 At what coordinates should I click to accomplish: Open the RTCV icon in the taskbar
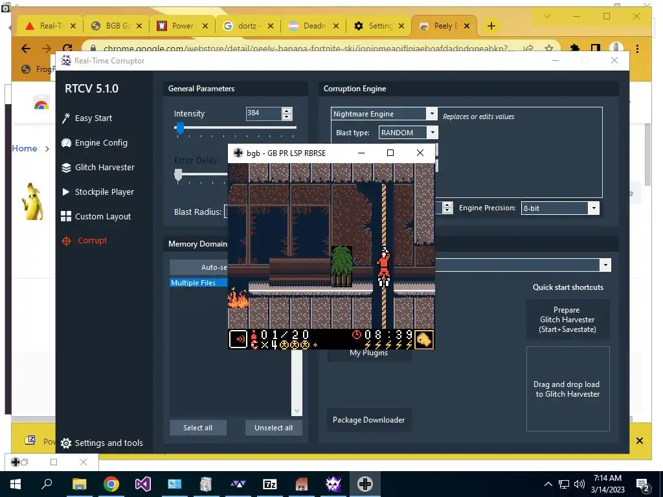(333, 484)
